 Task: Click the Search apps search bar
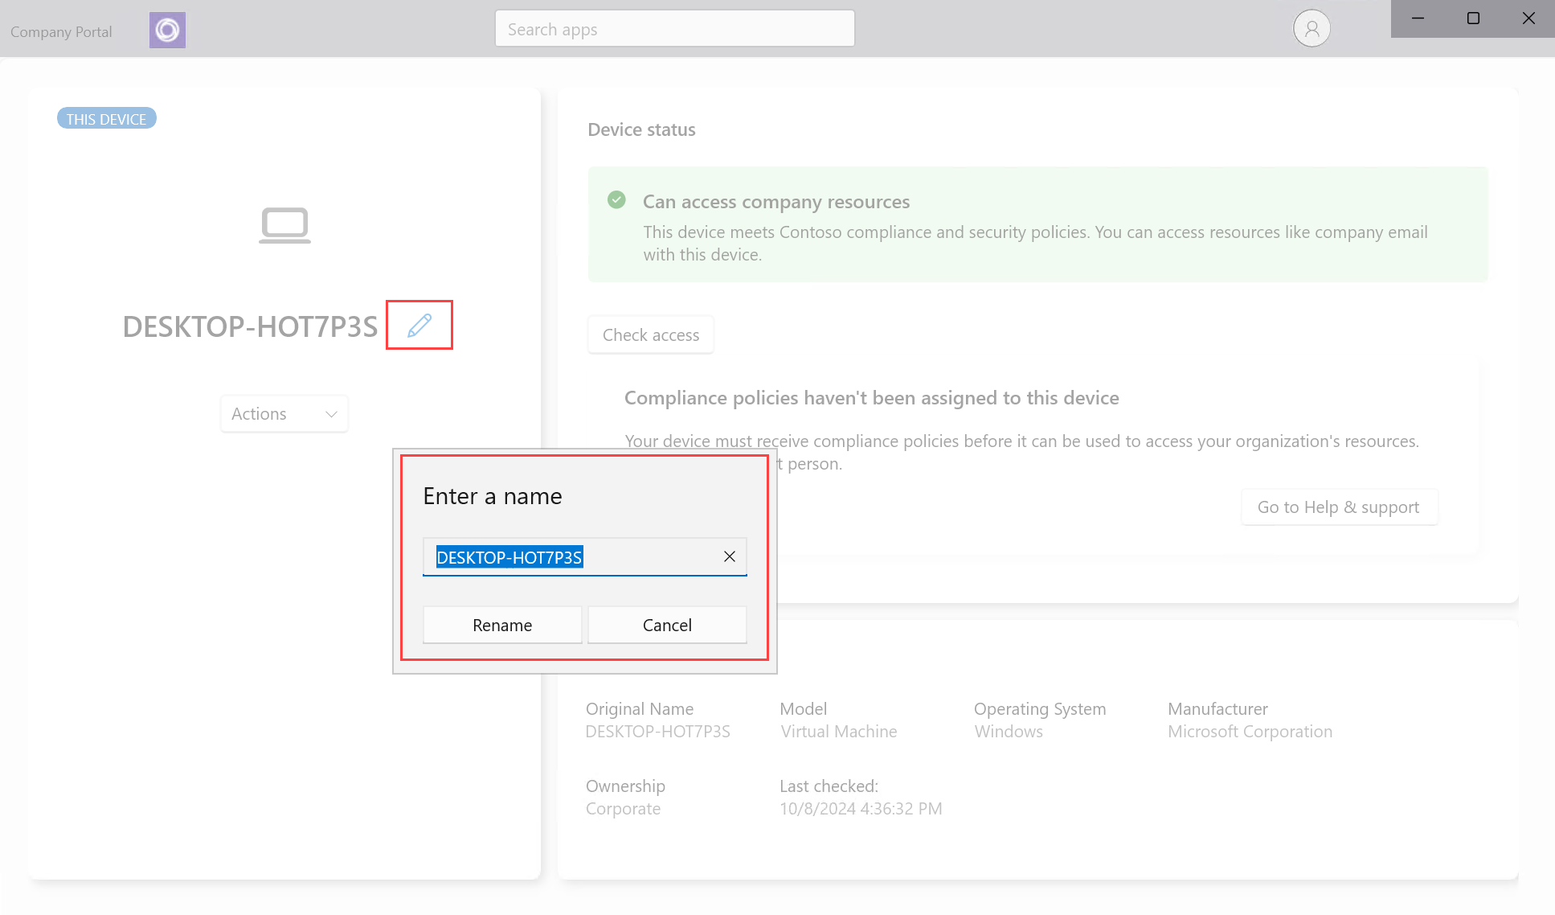pos(673,30)
